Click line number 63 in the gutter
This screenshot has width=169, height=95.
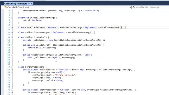tap(9, 58)
